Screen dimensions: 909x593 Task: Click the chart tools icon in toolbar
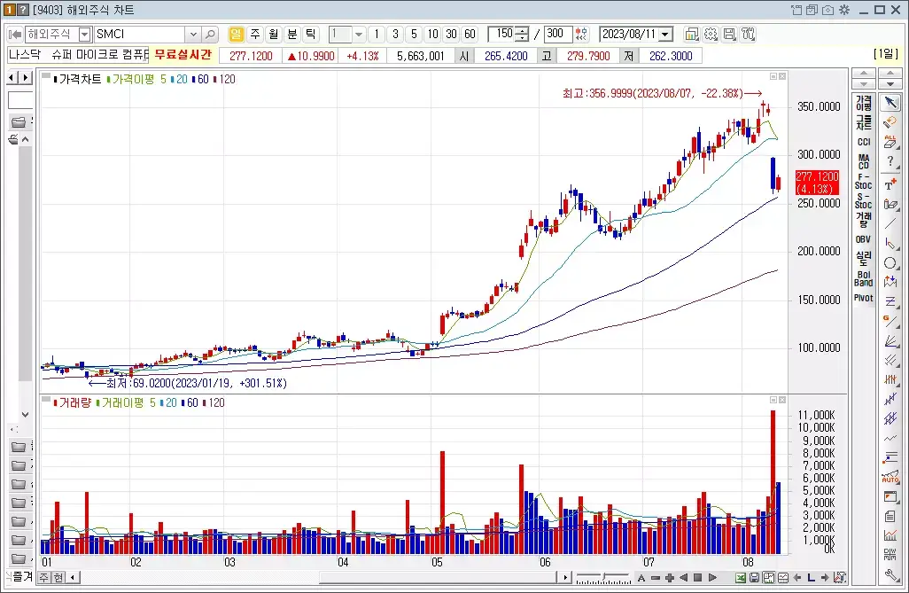click(x=749, y=35)
